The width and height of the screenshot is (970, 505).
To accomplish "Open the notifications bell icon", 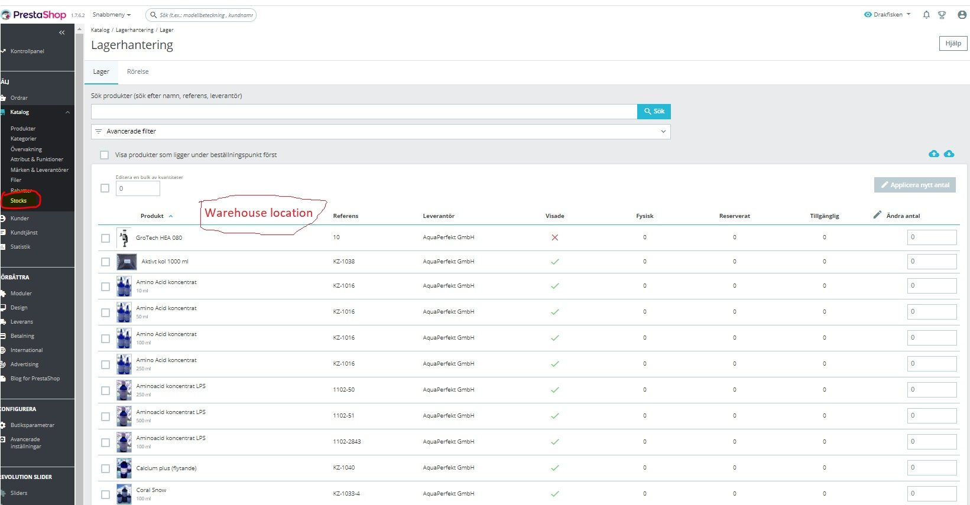I will [926, 15].
